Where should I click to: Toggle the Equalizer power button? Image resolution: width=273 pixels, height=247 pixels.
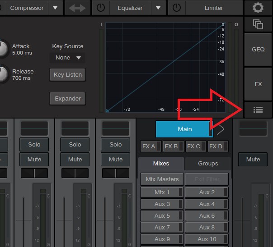[101, 8]
